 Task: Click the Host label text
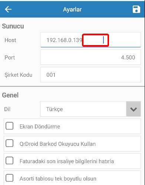click(x=10, y=40)
